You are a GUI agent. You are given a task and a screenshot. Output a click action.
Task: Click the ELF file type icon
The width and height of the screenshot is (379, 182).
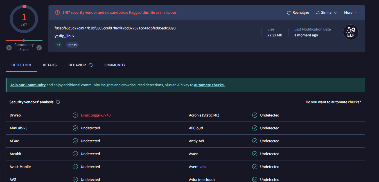tap(351, 32)
